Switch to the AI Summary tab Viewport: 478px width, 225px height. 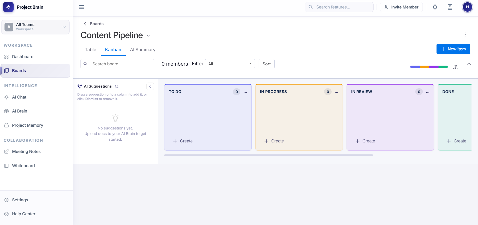point(143,50)
